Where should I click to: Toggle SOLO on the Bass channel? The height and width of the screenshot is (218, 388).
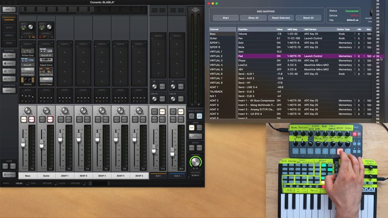[24, 119]
